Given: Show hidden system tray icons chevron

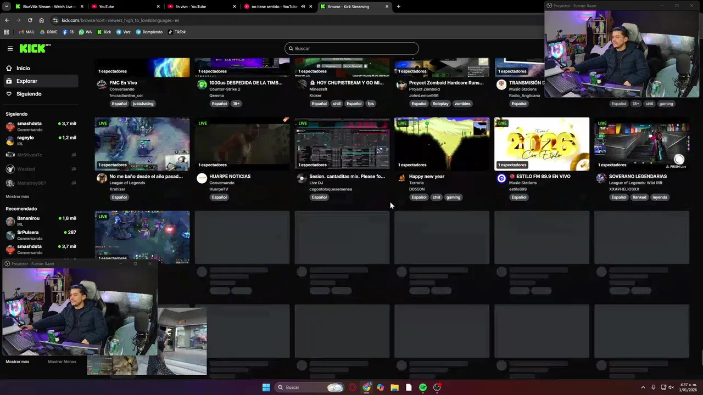Looking at the screenshot, I should (x=643, y=387).
